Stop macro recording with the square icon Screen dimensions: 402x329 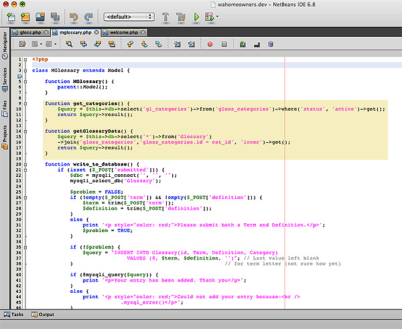tap(224, 44)
